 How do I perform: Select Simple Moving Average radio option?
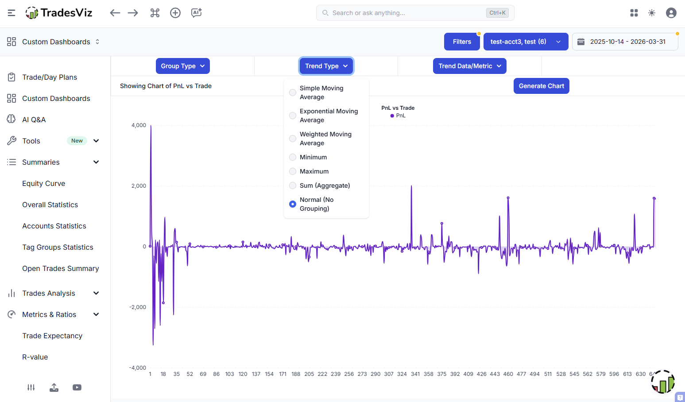pos(293,93)
